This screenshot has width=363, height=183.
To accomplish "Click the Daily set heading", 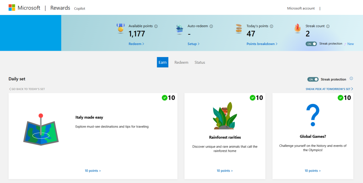I will tap(17, 79).
